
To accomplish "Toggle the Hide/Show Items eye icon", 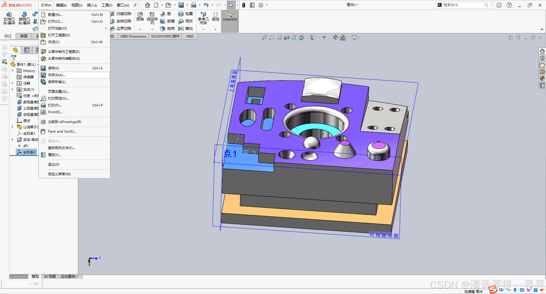I will tap(324, 38).
